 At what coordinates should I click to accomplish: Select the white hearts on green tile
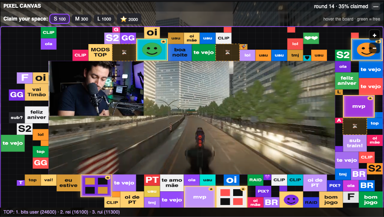point(311,38)
